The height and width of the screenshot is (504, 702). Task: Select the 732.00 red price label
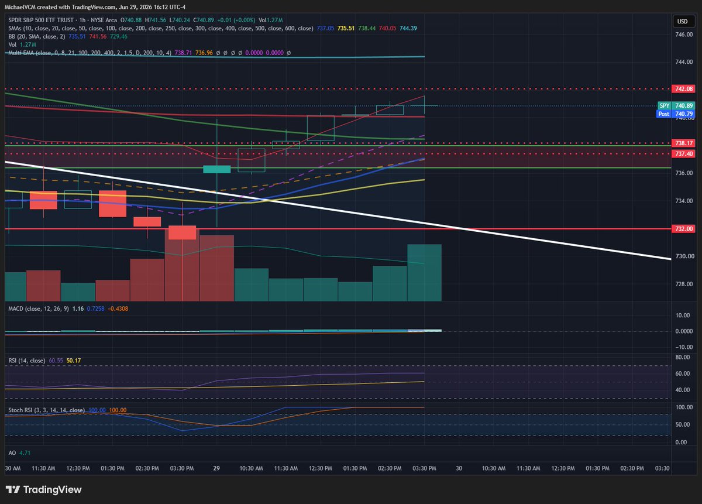(683, 228)
